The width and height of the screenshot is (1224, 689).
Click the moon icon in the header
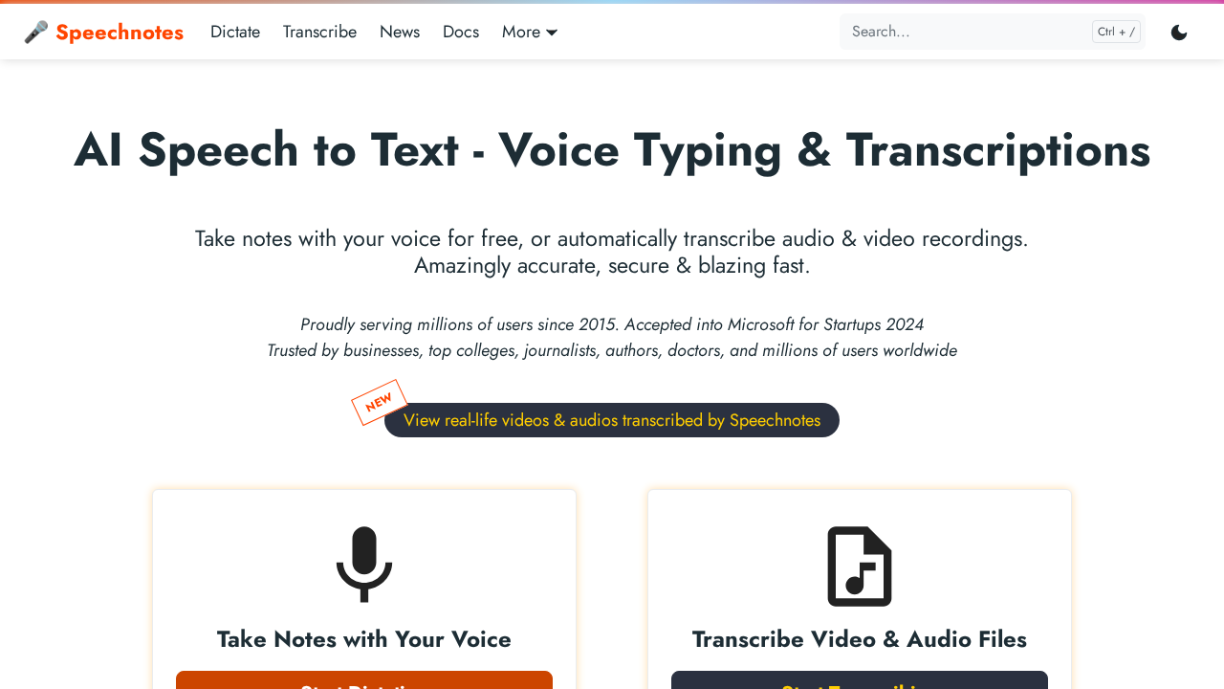[1179, 31]
